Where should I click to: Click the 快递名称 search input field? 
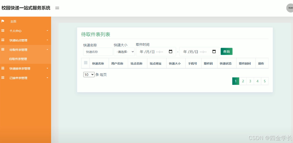[x=98, y=52]
